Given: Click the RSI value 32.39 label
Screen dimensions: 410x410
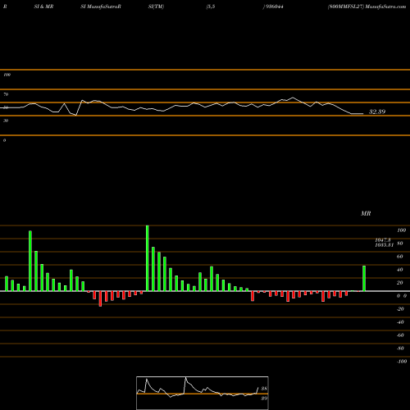Looking at the screenshot, I should click(377, 112).
